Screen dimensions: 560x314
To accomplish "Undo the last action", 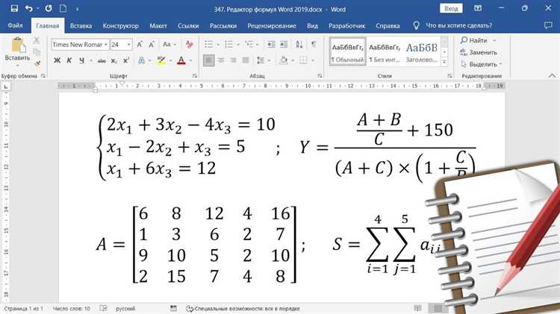I will coord(28,8).
